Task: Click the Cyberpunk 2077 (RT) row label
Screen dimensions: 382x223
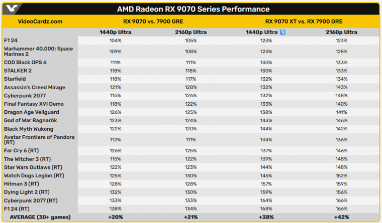Action: (x=31, y=200)
